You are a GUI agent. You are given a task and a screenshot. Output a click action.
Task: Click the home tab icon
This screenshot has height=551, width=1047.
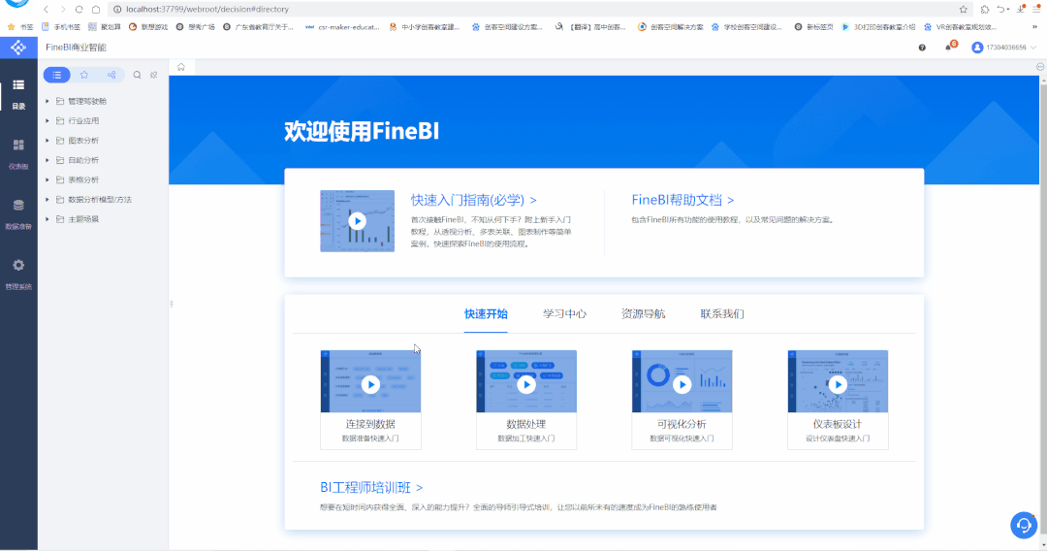[181, 67]
